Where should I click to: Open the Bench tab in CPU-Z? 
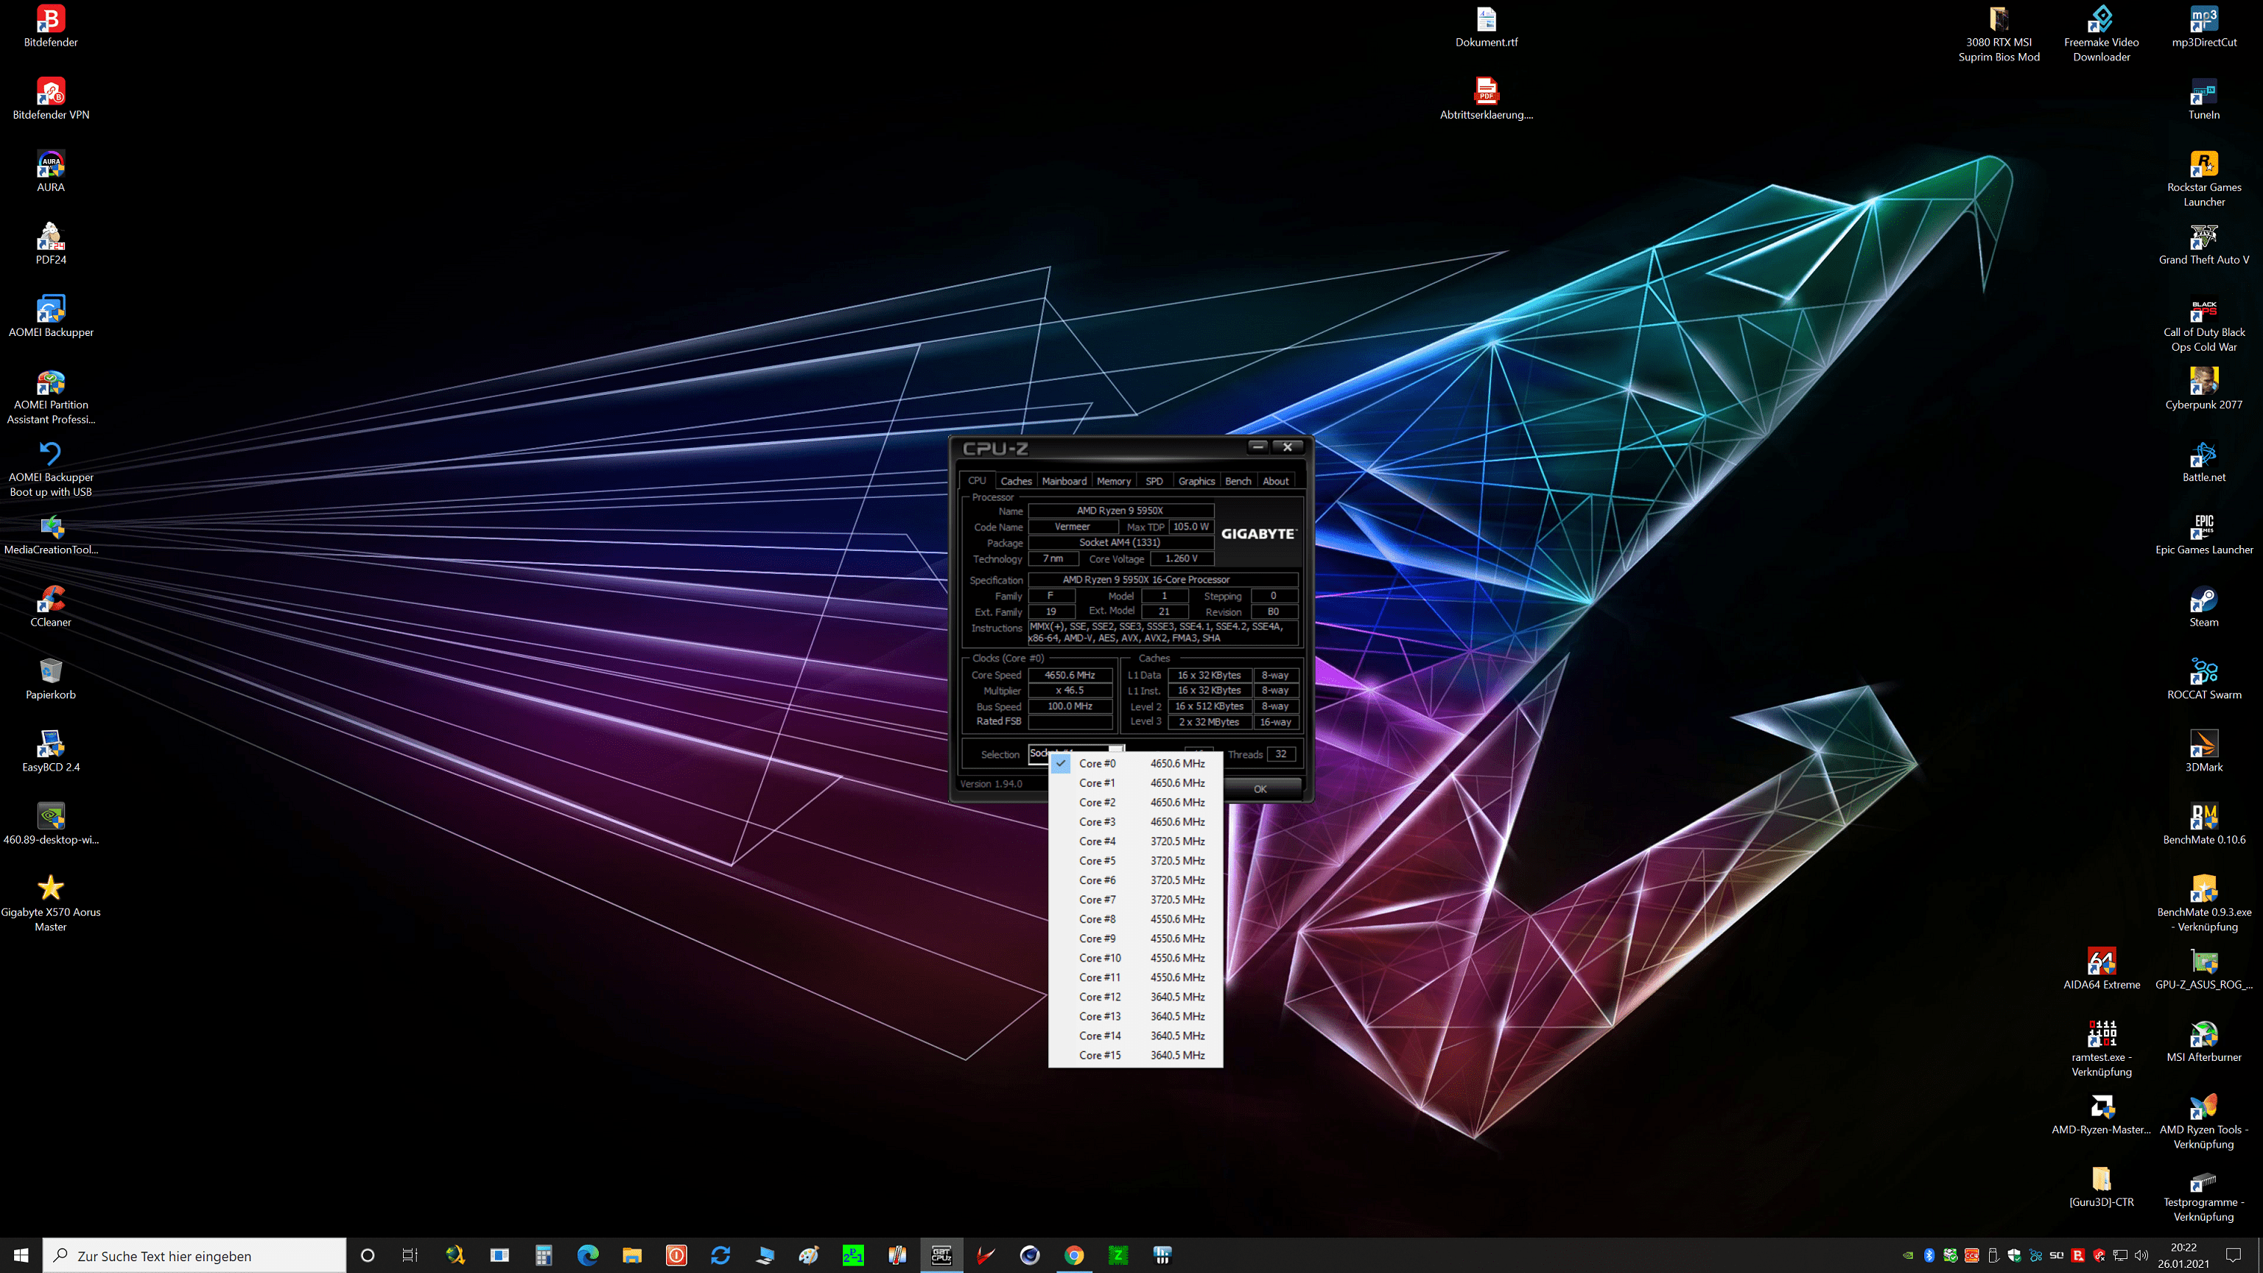pos(1238,480)
